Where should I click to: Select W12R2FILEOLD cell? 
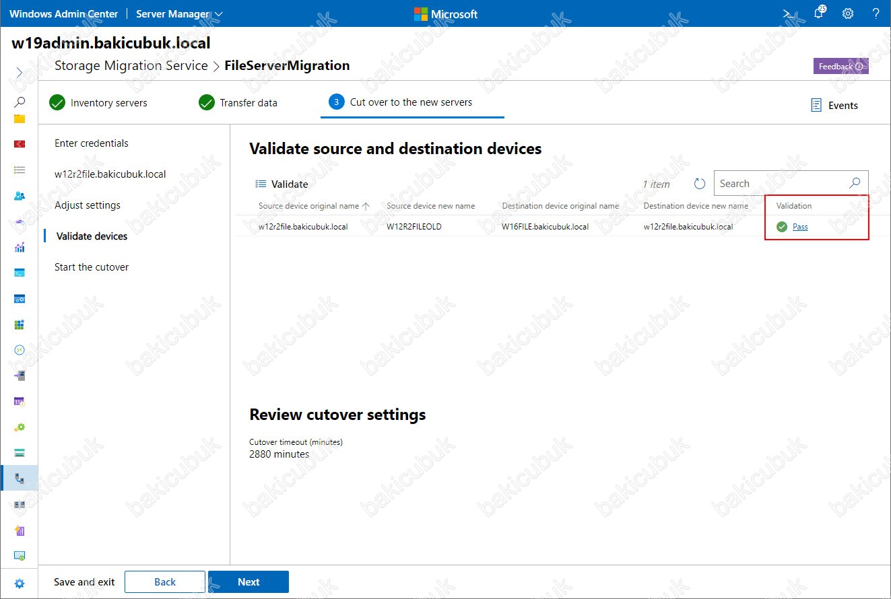414,227
